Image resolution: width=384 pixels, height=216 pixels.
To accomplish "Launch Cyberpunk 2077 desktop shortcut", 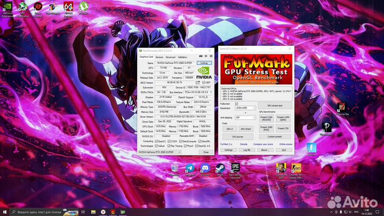I will (x=281, y=171).
